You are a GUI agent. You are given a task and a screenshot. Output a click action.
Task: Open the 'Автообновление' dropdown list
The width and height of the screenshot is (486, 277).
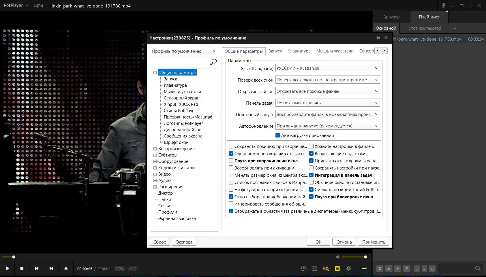pos(328,126)
